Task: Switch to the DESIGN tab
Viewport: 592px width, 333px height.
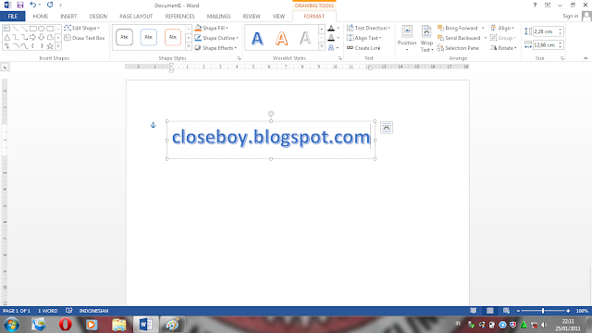Action: click(x=98, y=17)
